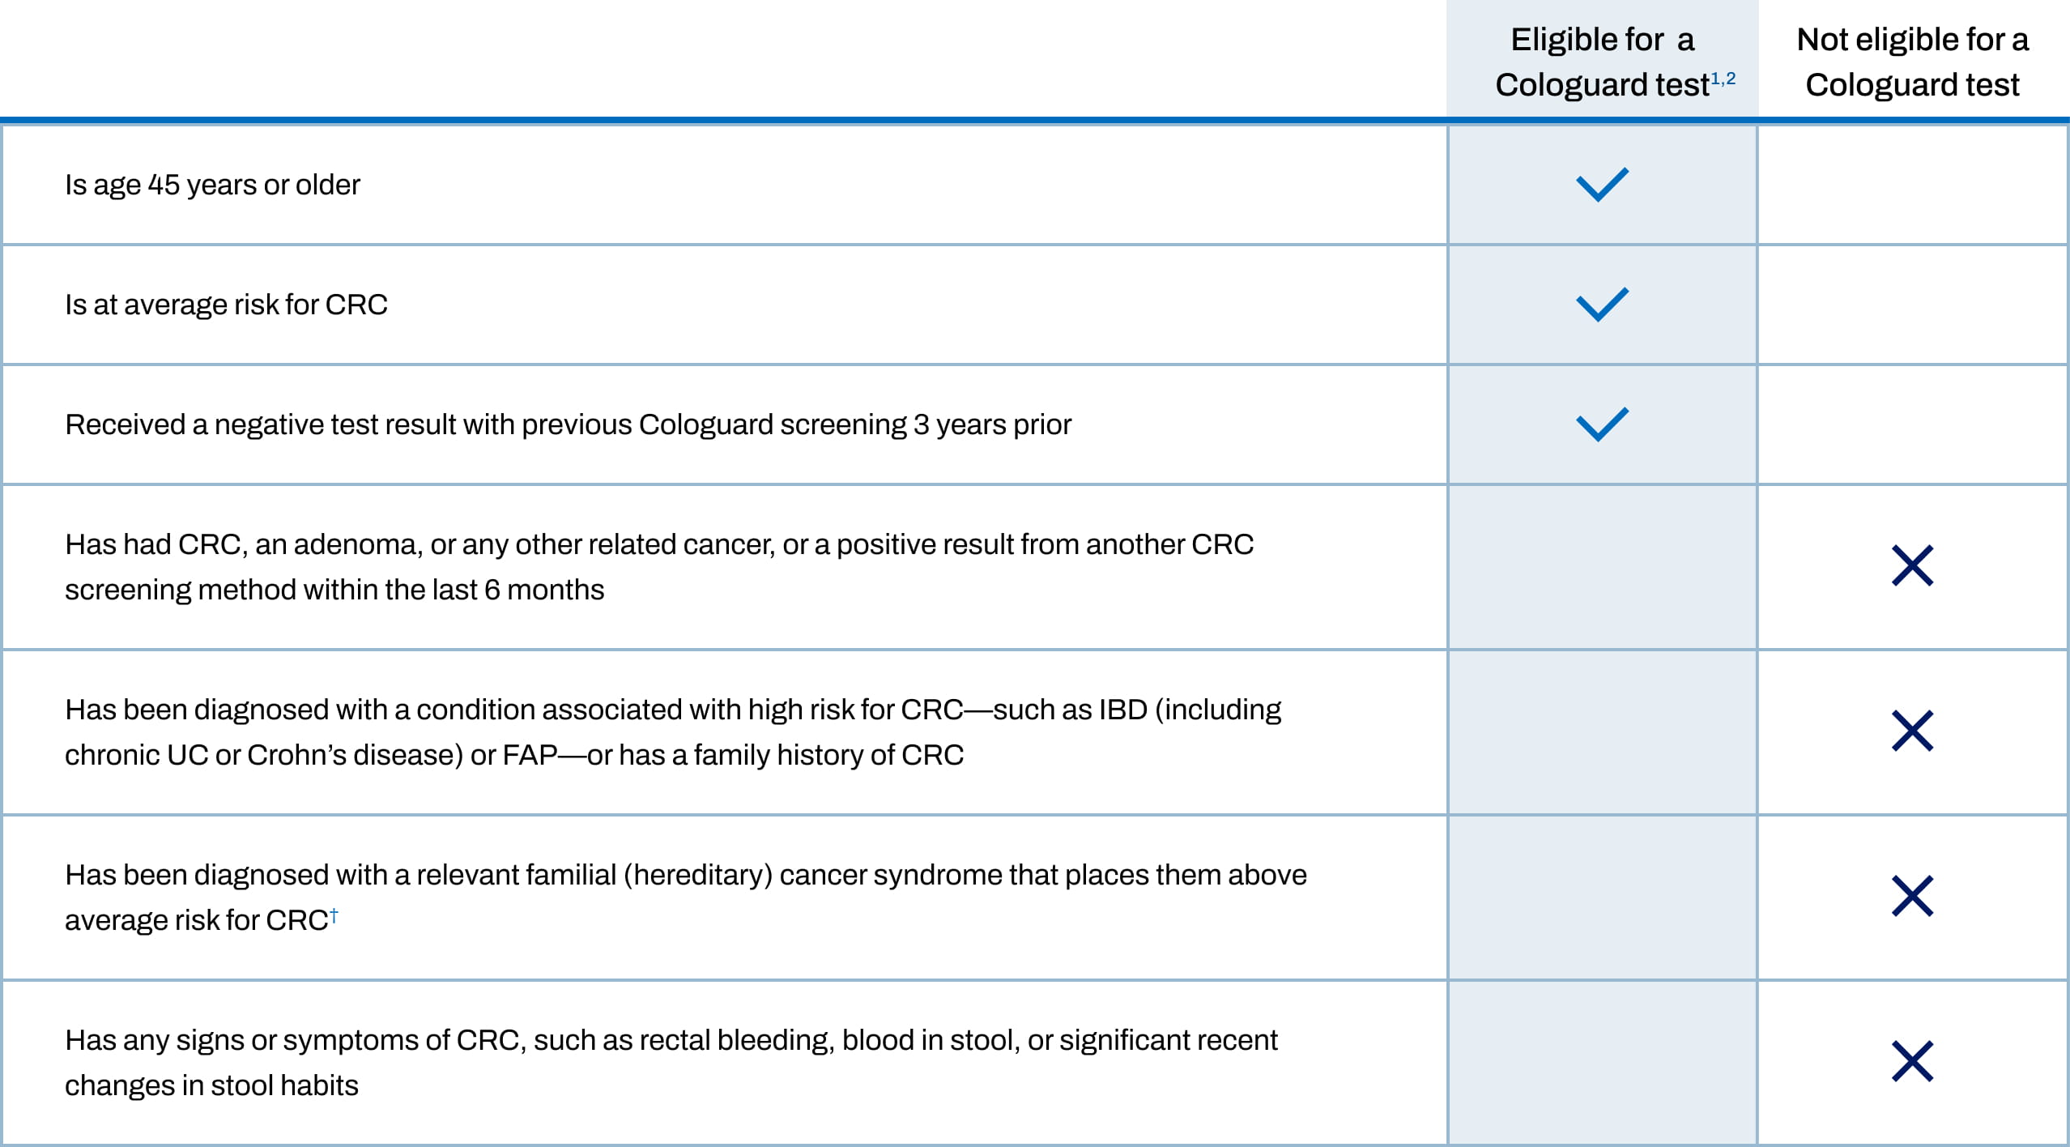This screenshot has width=2070, height=1147.
Task: Click the 'signs or symptoms of CRC' row text
Action: coord(671,1062)
